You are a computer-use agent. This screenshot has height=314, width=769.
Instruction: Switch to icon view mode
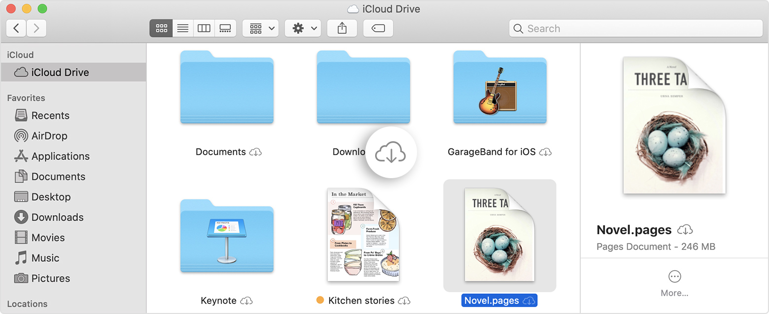click(x=161, y=29)
